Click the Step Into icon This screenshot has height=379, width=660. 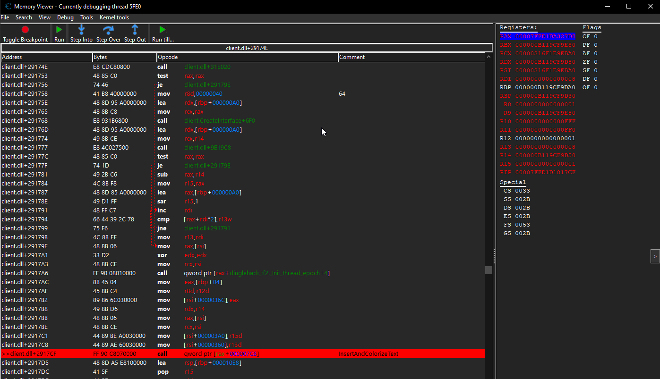click(x=81, y=30)
